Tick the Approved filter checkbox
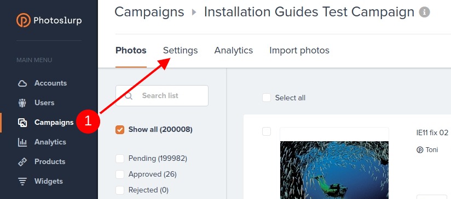 (120, 174)
